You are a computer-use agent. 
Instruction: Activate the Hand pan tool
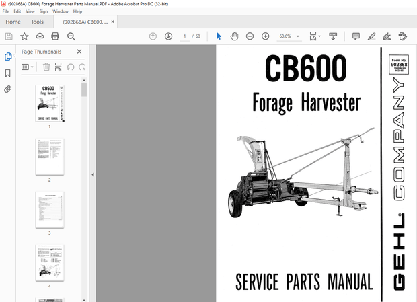click(x=234, y=36)
